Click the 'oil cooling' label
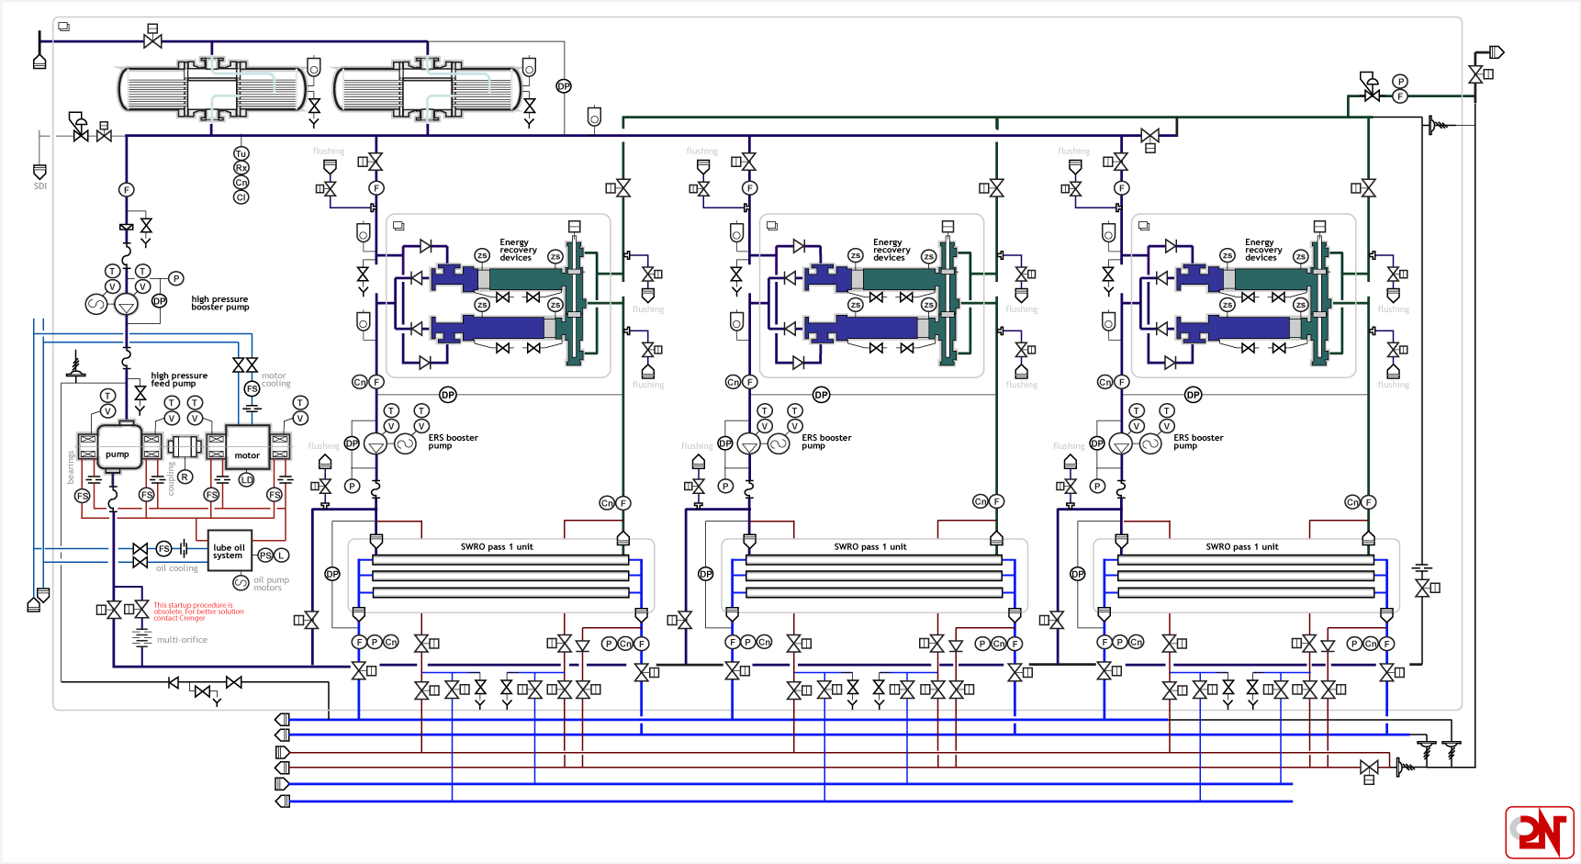Screen dimensions: 1581x864 tap(176, 568)
